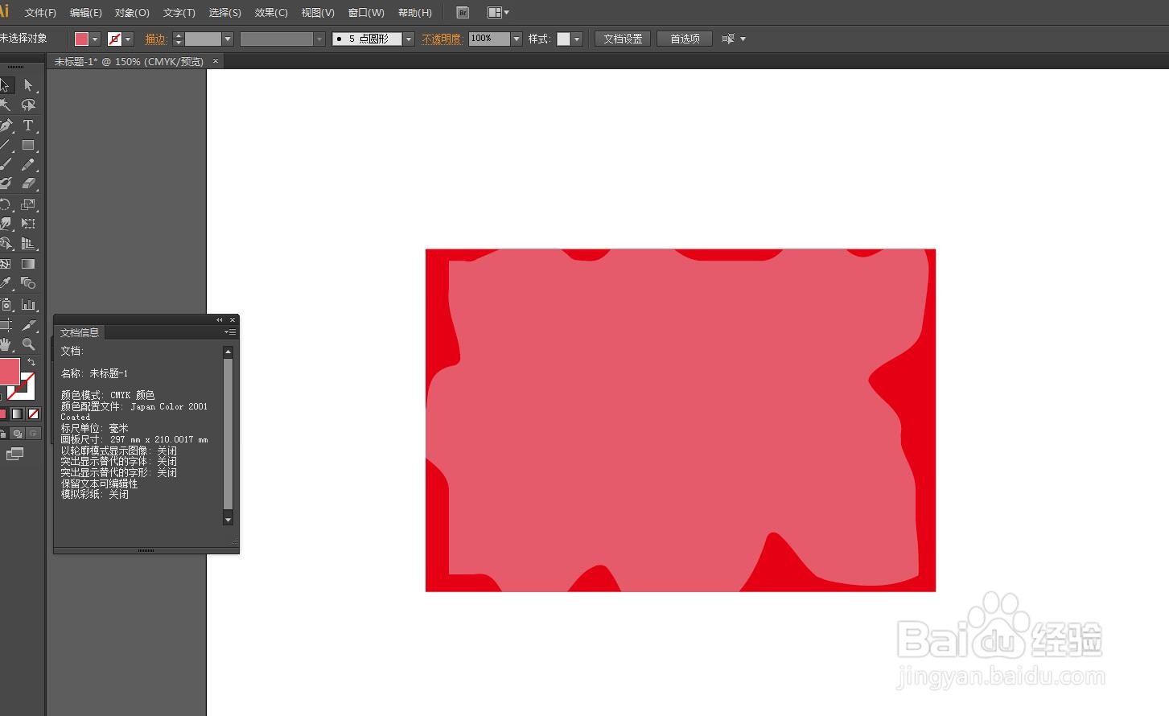Select the Pen tool
Screen dimensions: 1169x716
pos(6,126)
